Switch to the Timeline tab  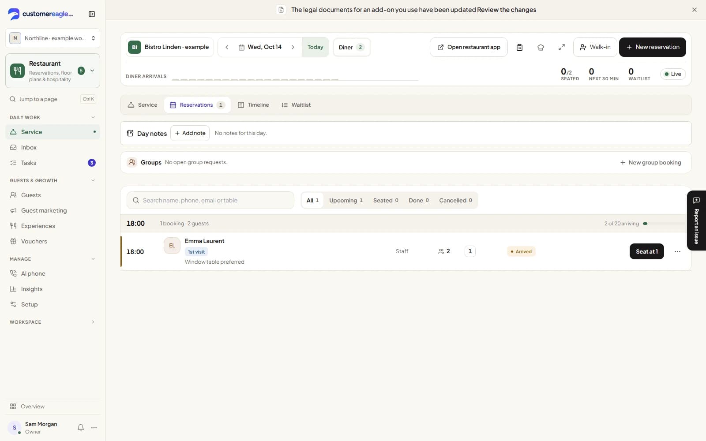pyautogui.click(x=253, y=105)
